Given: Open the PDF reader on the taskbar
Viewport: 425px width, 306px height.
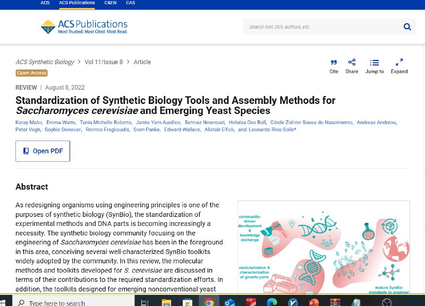Looking at the screenshot, I should [251, 302].
